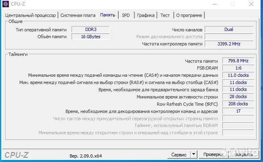Click the Частота контроллера памяти label
Viewport: 263px width, 162px height.
point(172,44)
